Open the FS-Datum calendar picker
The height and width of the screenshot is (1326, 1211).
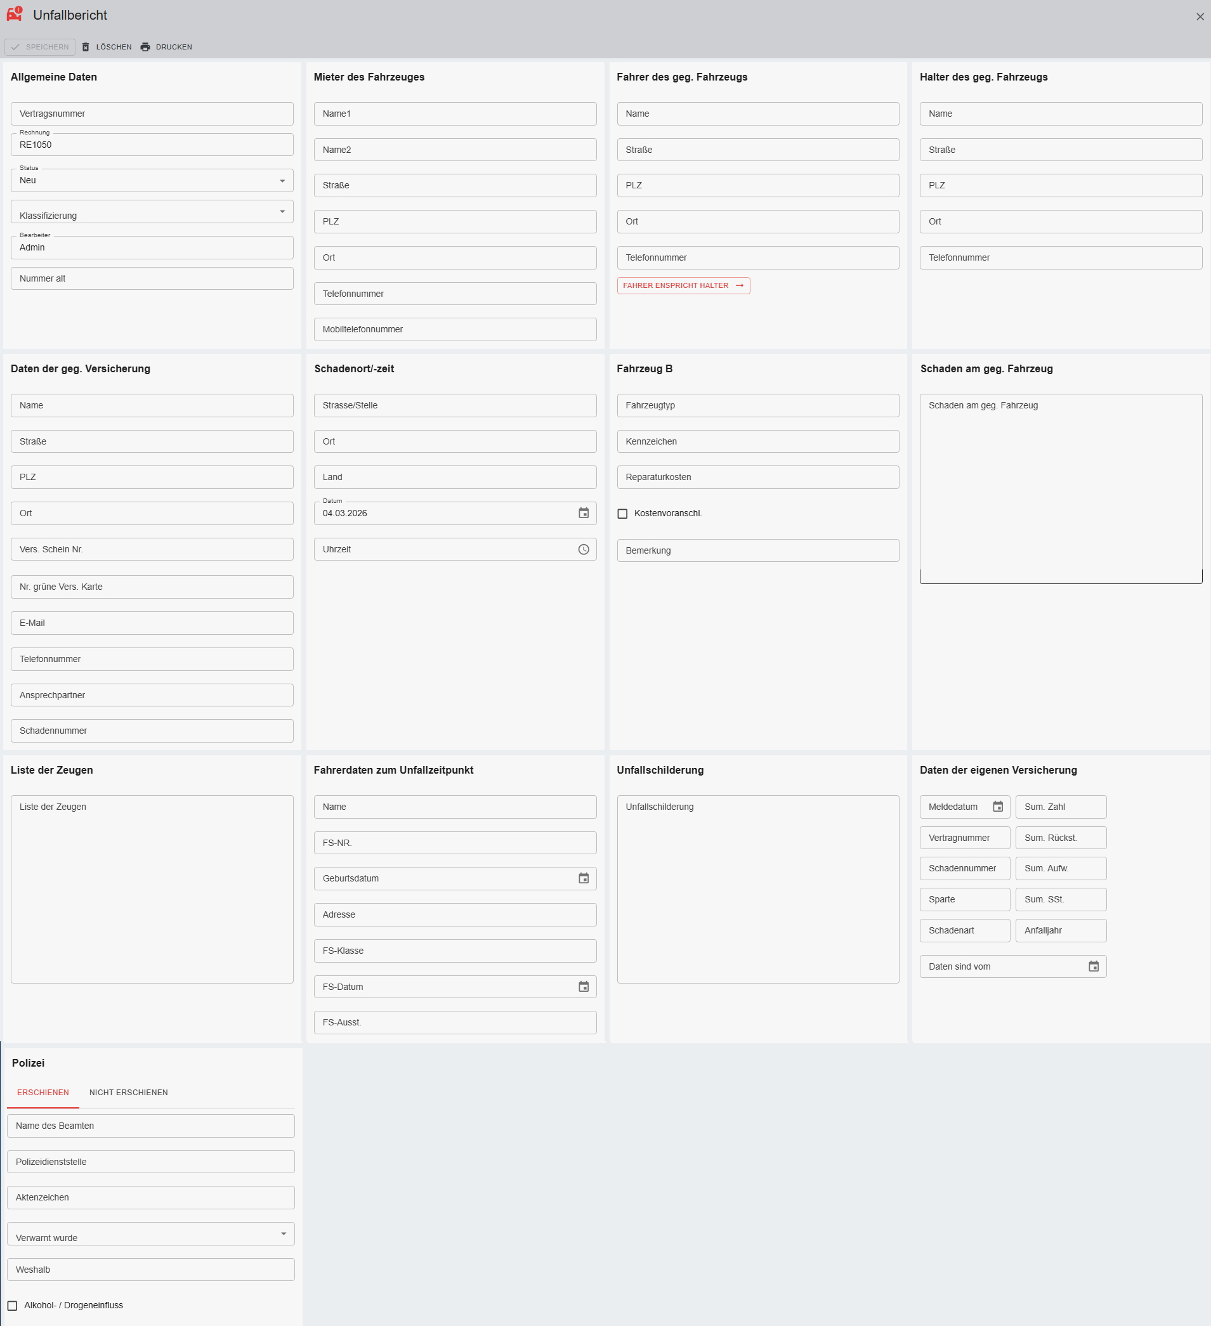(x=583, y=987)
